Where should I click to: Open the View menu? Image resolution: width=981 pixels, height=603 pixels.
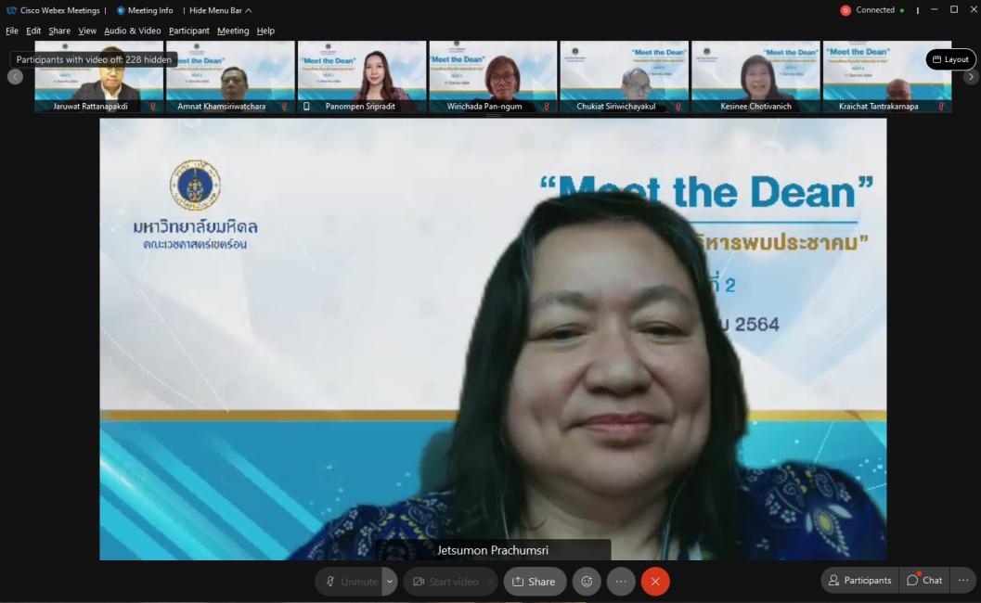[87, 31]
